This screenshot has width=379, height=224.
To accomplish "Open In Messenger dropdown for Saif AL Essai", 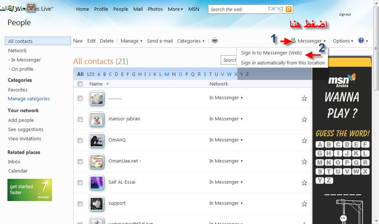I will pyautogui.click(x=226, y=182).
